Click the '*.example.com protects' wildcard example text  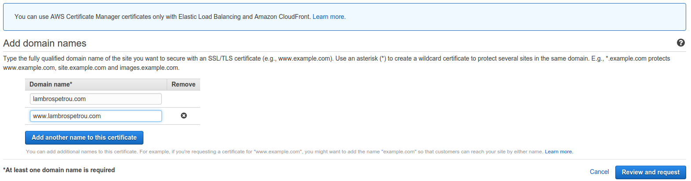pos(638,58)
